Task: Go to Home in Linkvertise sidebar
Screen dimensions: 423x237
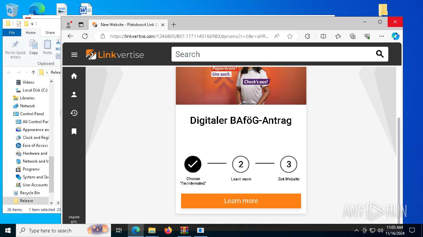Action: [74, 76]
